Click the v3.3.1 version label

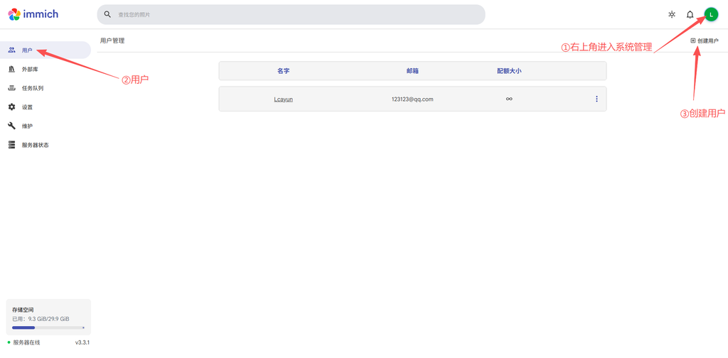pyautogui.click(x=82, y=342)
